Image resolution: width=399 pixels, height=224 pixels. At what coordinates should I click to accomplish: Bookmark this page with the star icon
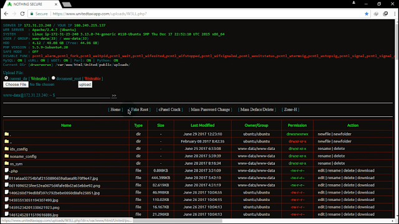(367, 14)
